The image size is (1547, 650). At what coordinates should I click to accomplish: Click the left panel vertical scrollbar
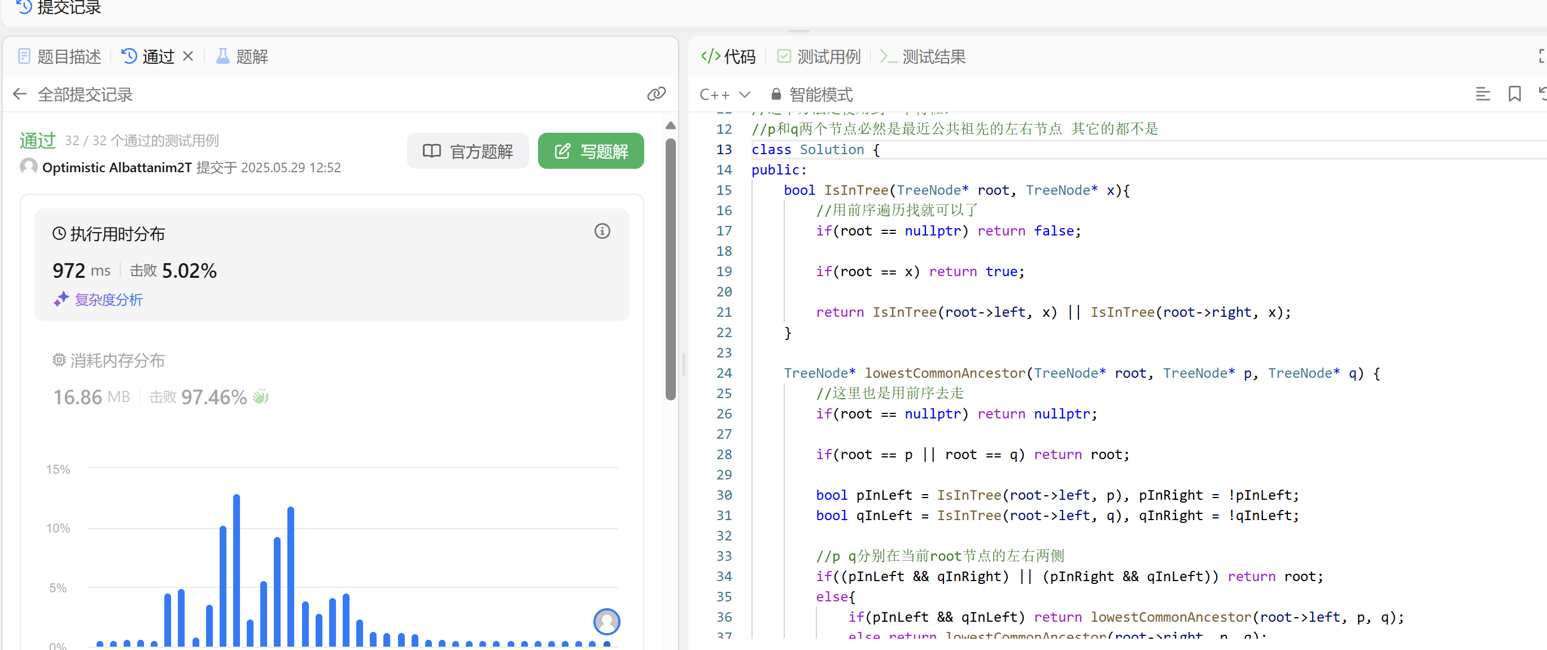point(670,271)
